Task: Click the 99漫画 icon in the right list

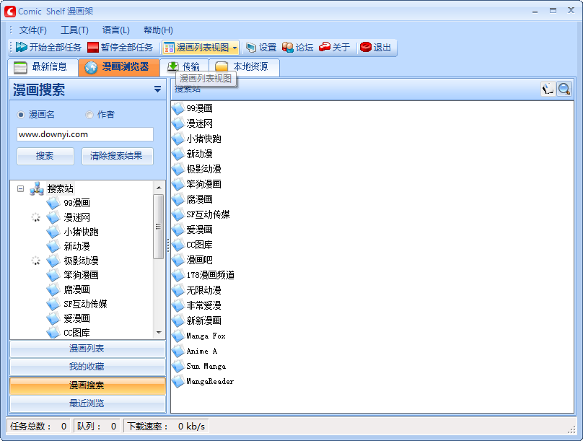Action: 178,108
